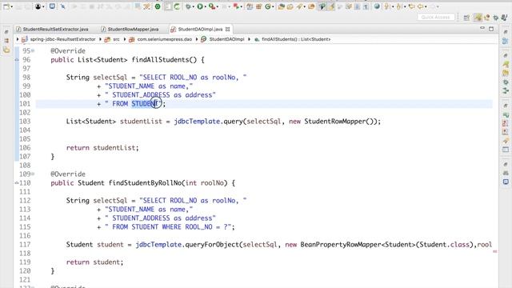Click the override marker on line 110

click(x=17, y=183)
